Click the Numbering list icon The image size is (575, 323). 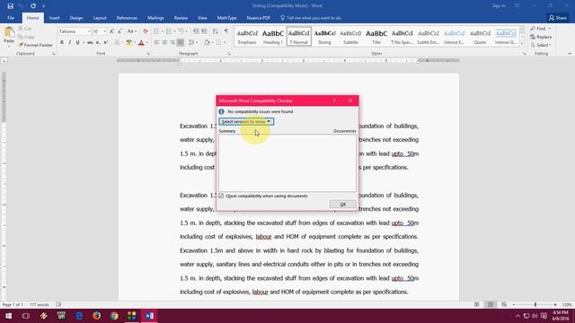pyautogui.click(x=169, y=31)
